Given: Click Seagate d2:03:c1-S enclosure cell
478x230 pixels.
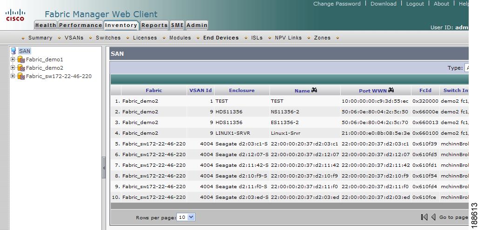Looking at the screenshot, I should (242, 144).
